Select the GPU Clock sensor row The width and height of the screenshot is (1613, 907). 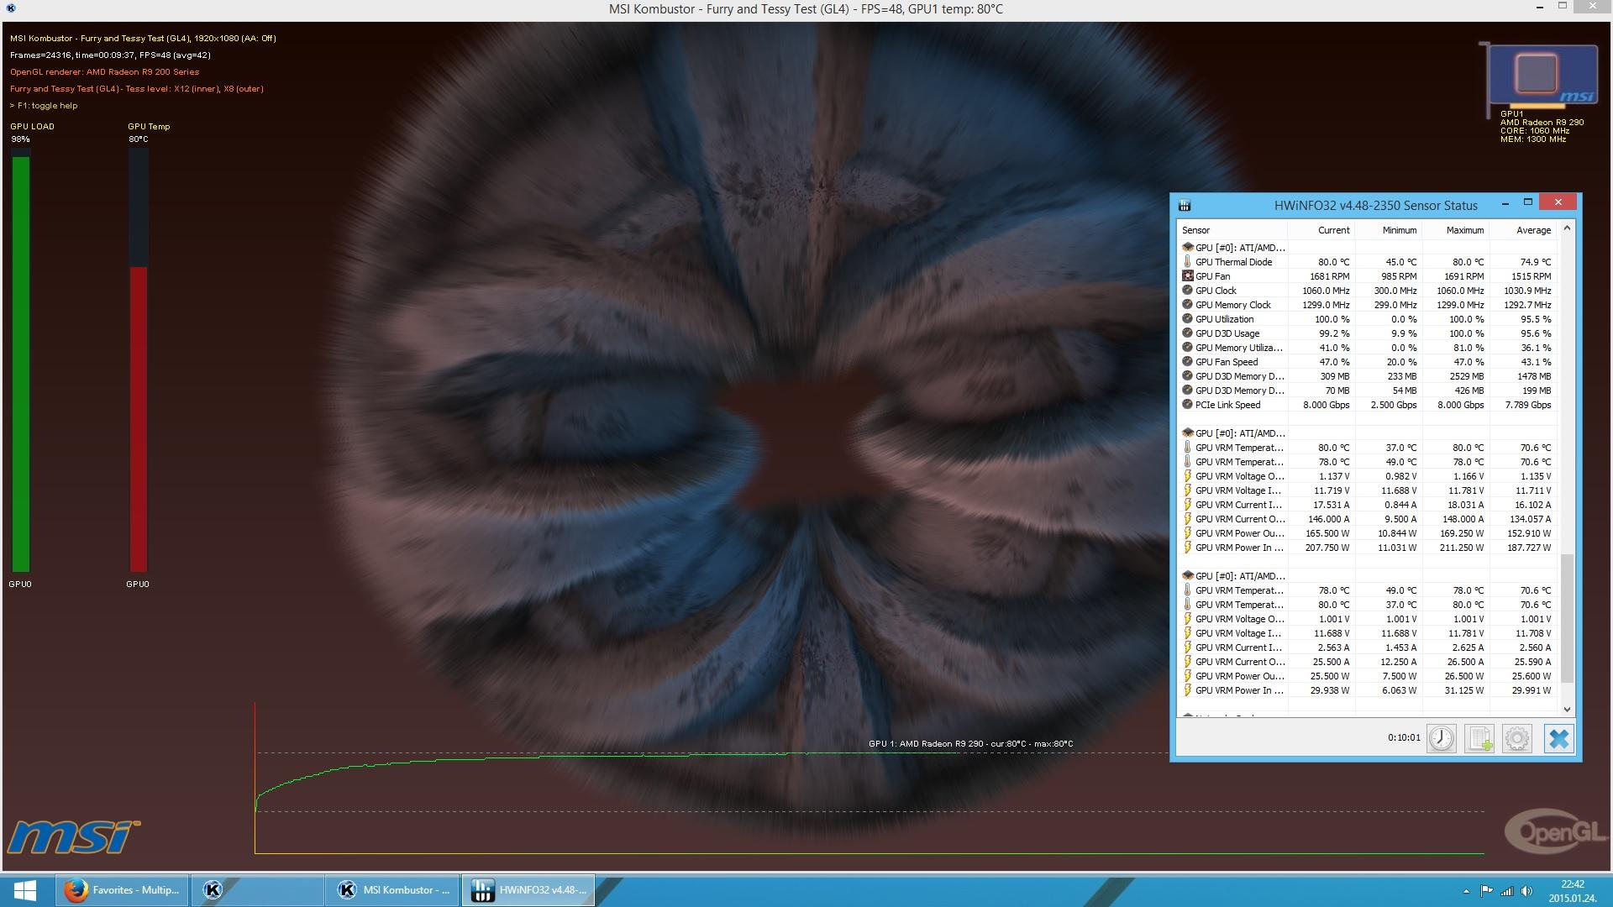click(1216, 291)
